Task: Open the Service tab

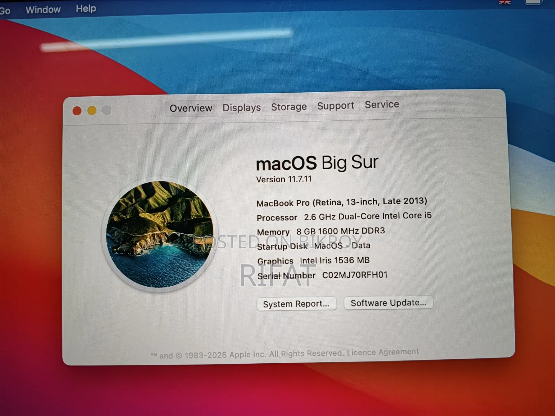Action: click(x=382, y=104)
